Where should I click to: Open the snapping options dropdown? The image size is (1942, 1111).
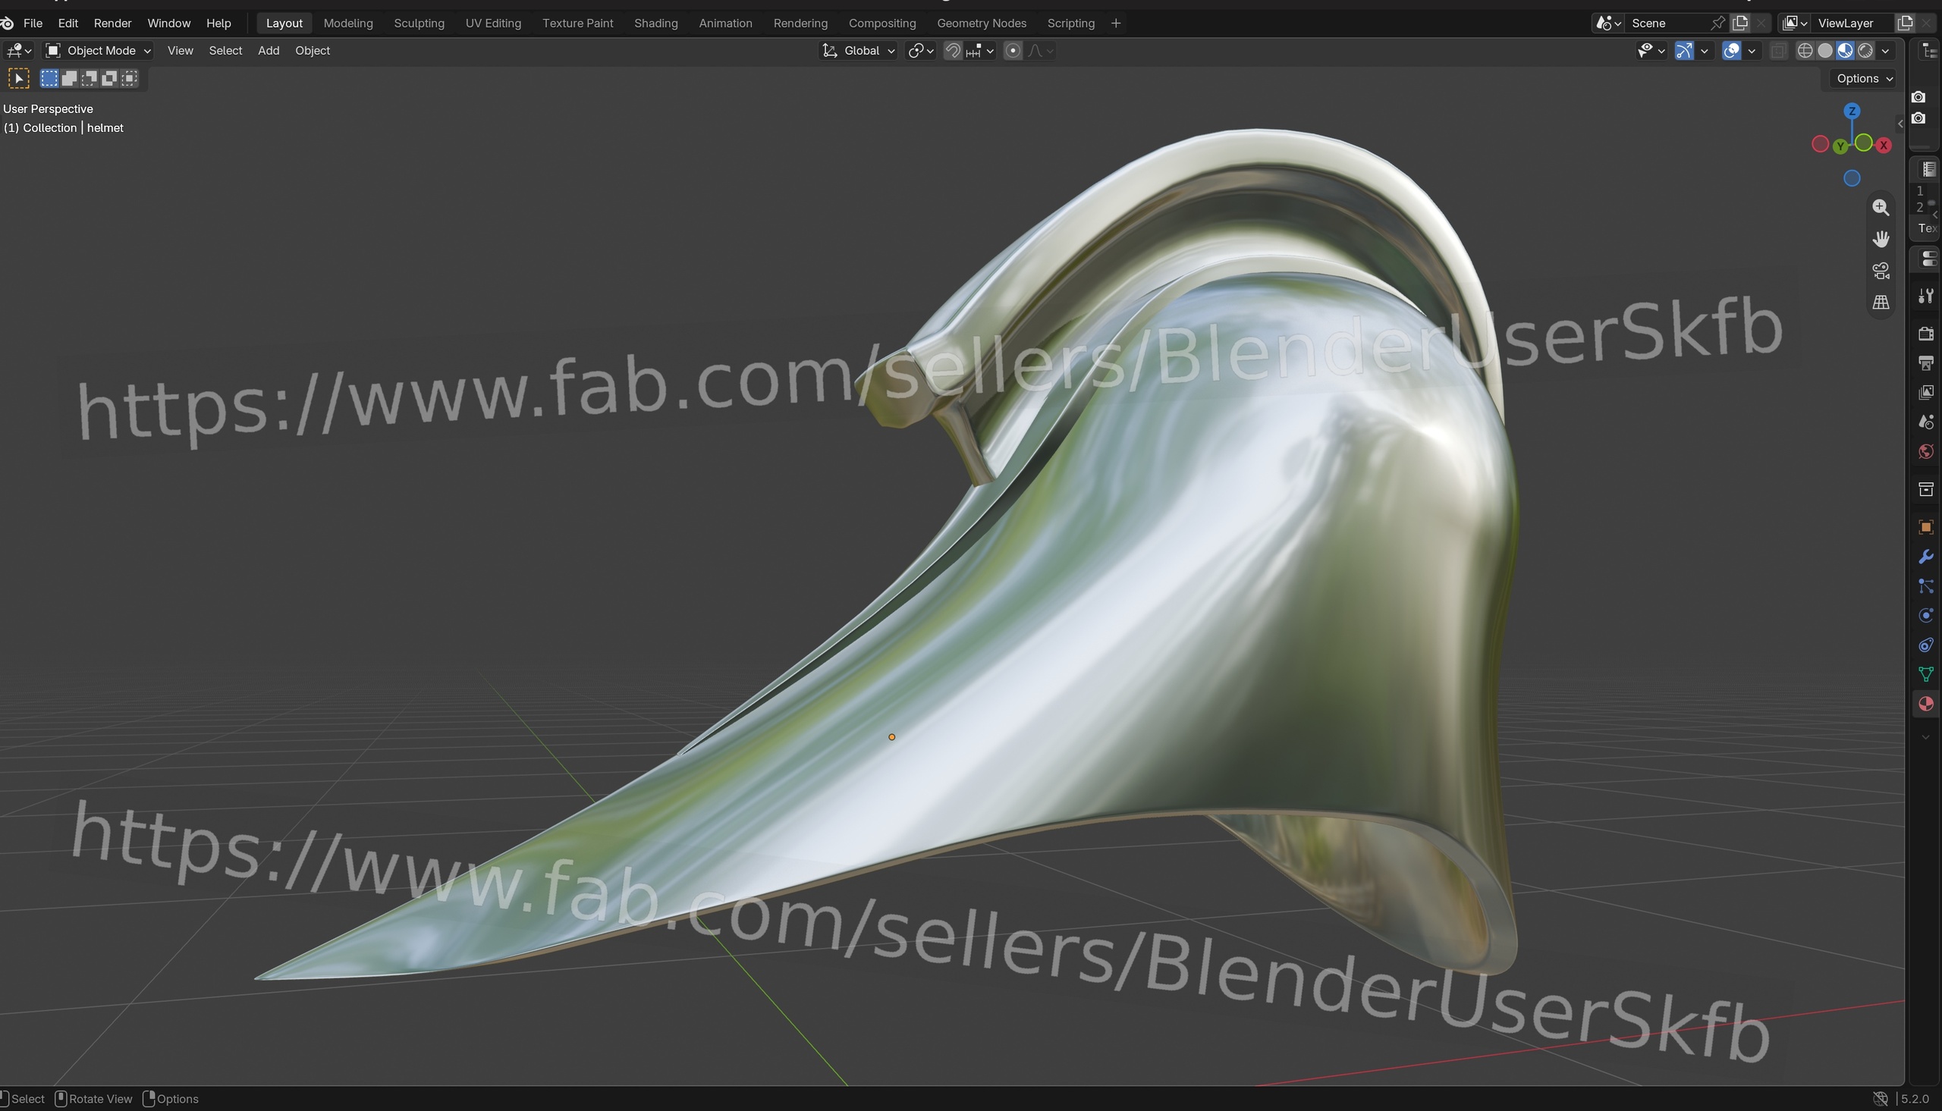981,50
